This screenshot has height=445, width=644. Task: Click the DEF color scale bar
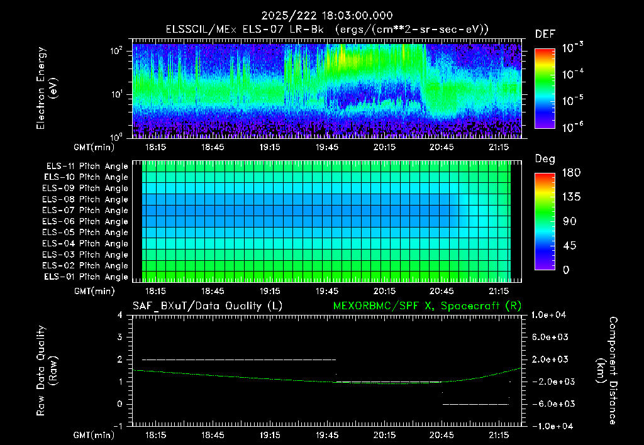545,88
